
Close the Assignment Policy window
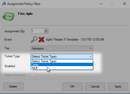[125, 4]
